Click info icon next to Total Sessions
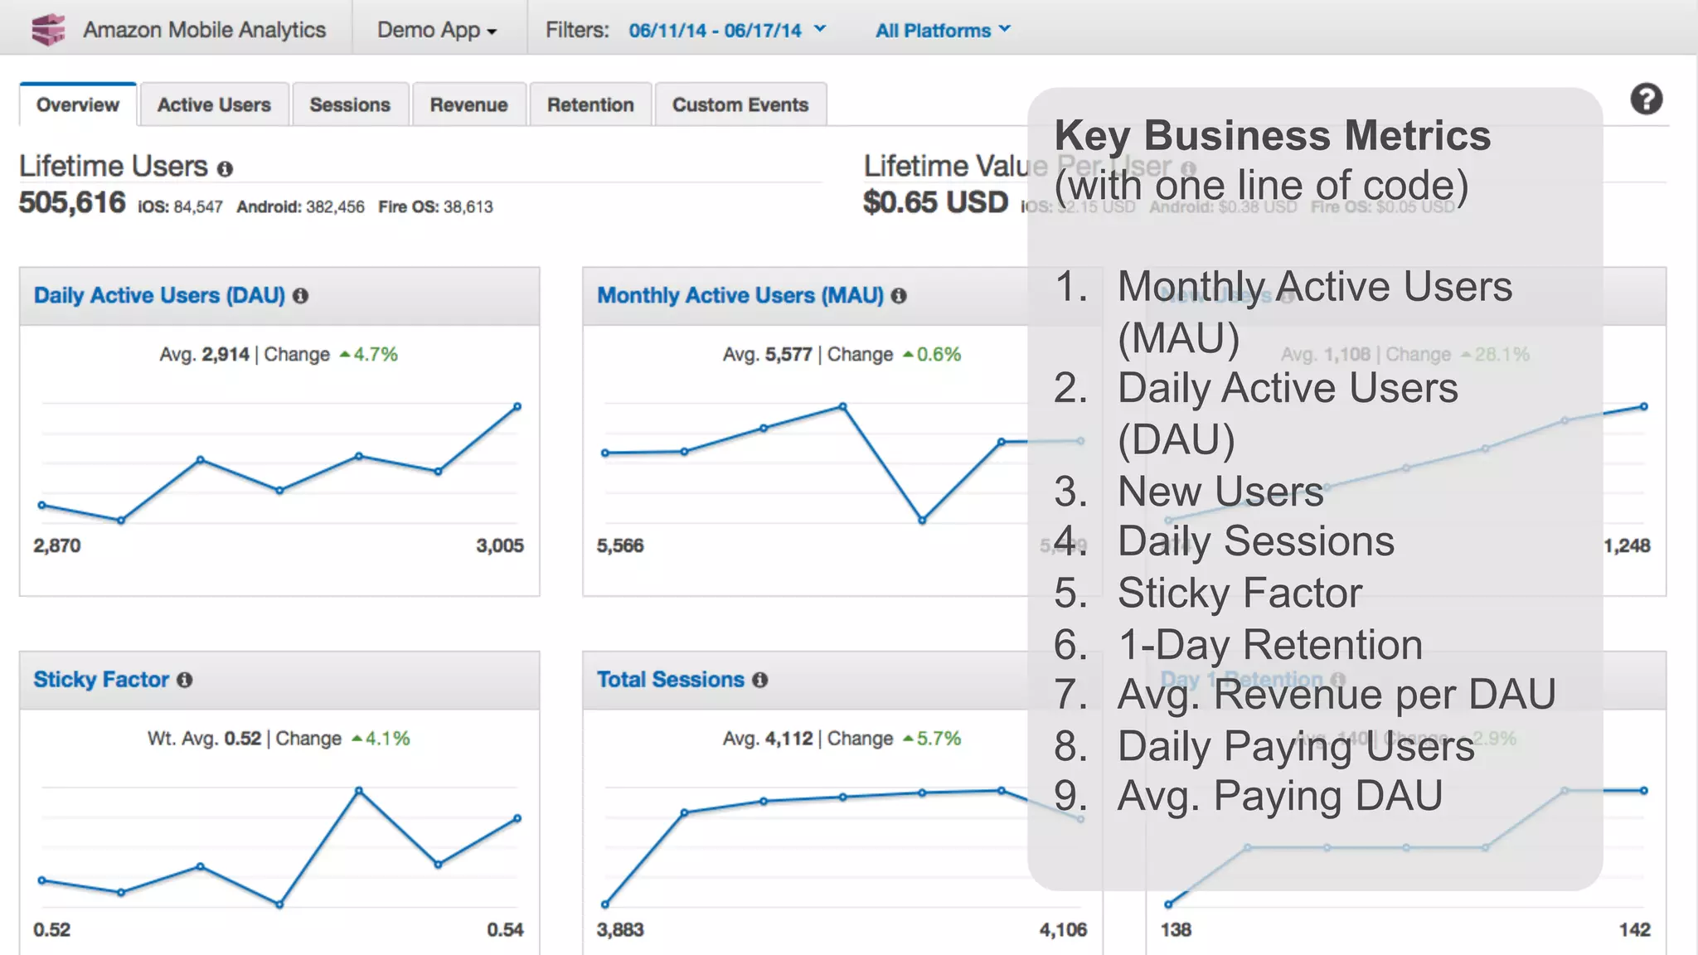 [x=760, y=680]
